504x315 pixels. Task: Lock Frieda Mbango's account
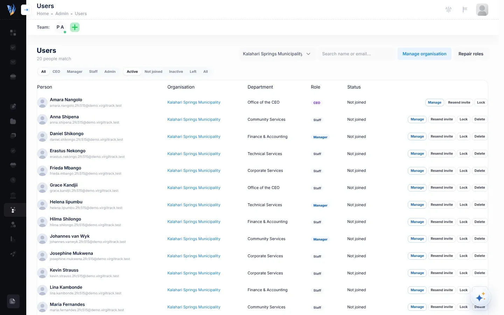click(464, 171)
